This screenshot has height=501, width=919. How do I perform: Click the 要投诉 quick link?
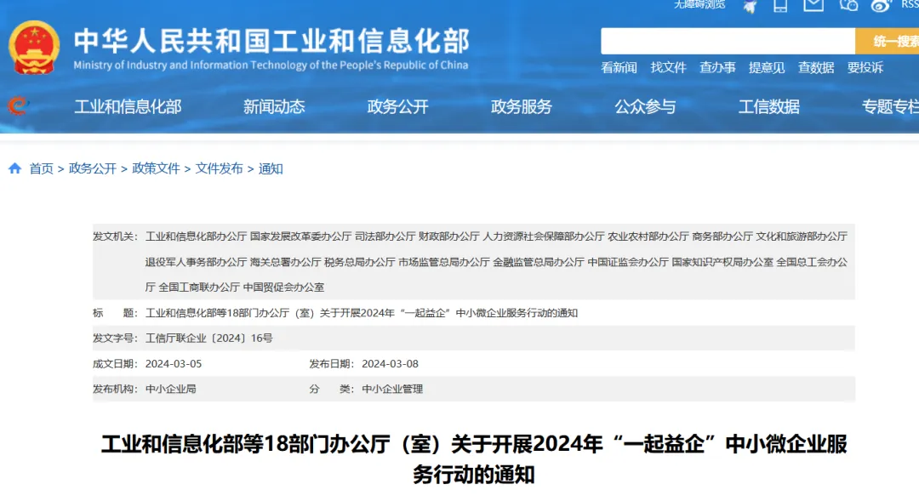click(x=865, y=67)
